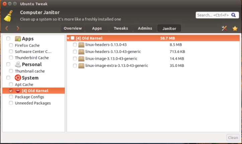Click the Ubuntu logo beside System

coord(18,78)
